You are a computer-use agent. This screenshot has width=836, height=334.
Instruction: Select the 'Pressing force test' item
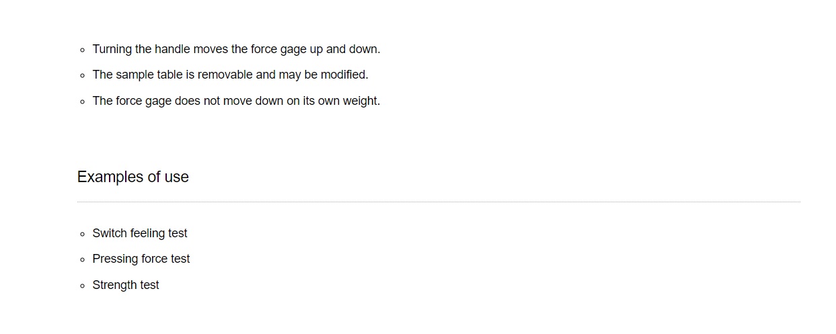[x=141, y=259]
